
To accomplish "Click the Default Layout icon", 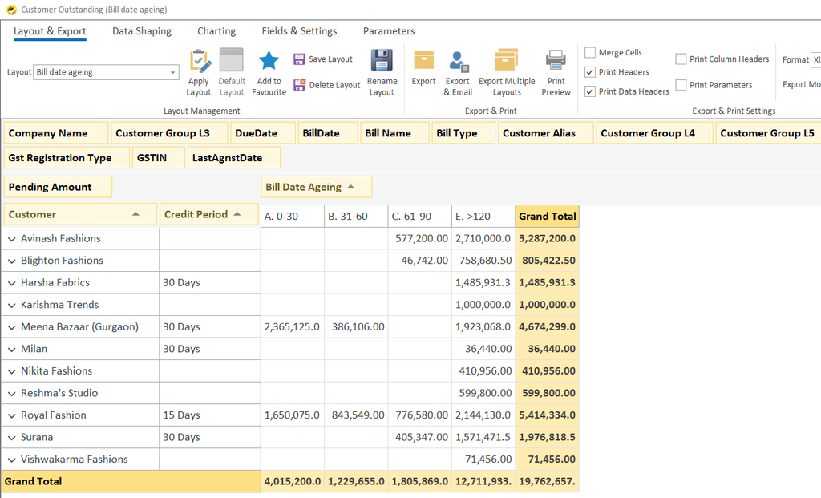I will click(x=232, y=60).
